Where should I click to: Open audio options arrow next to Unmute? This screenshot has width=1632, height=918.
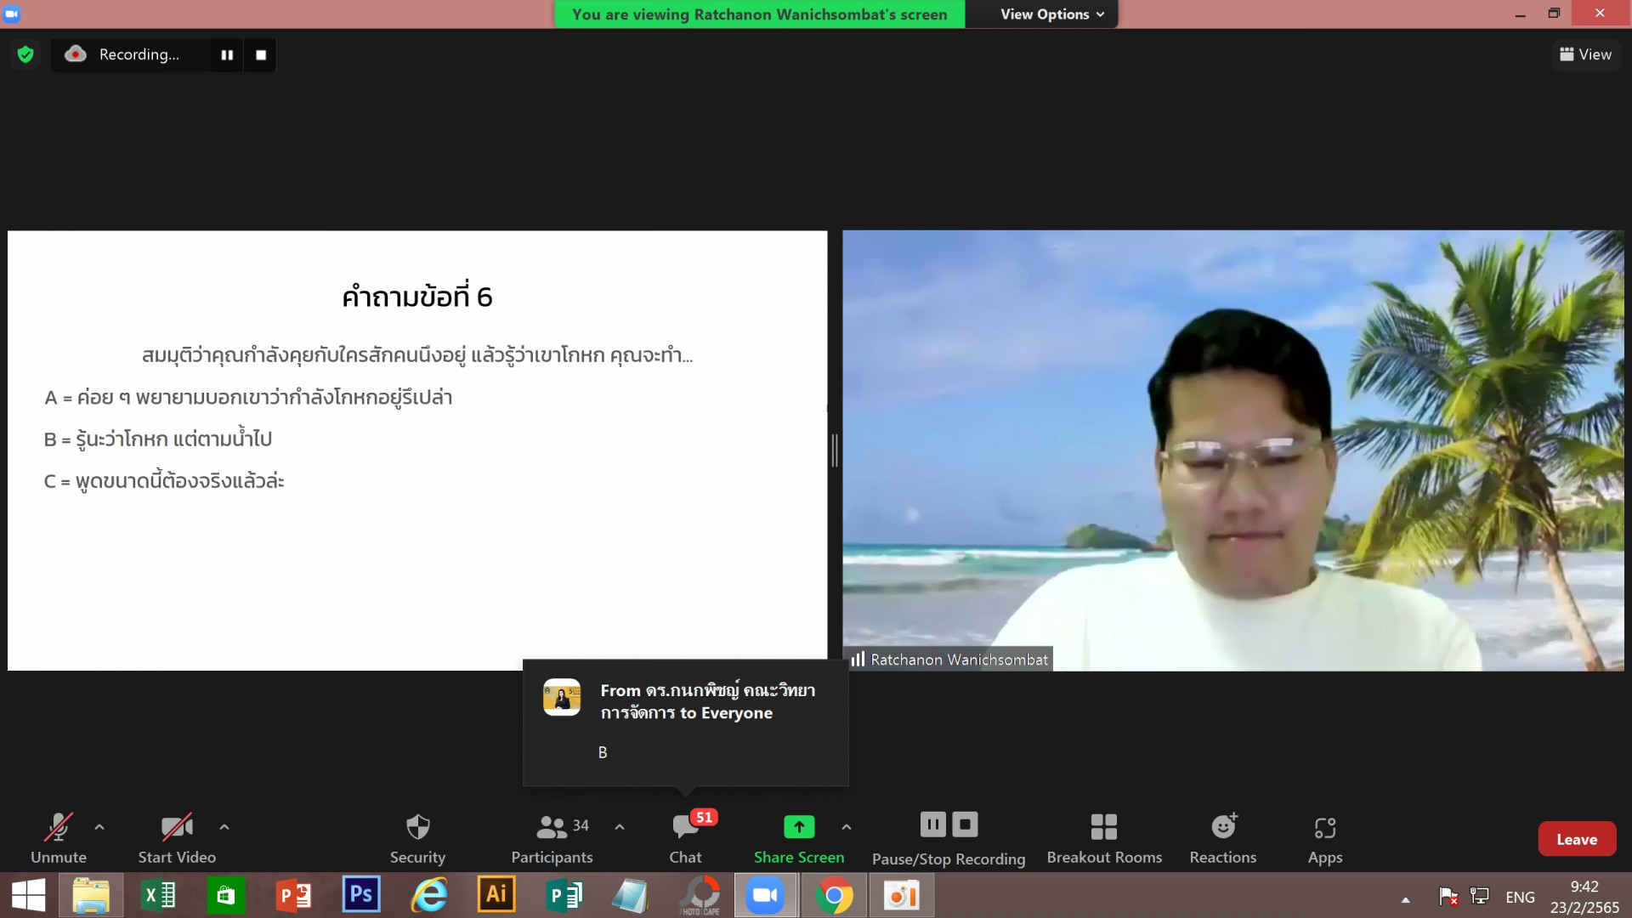[x=99, y=827]
